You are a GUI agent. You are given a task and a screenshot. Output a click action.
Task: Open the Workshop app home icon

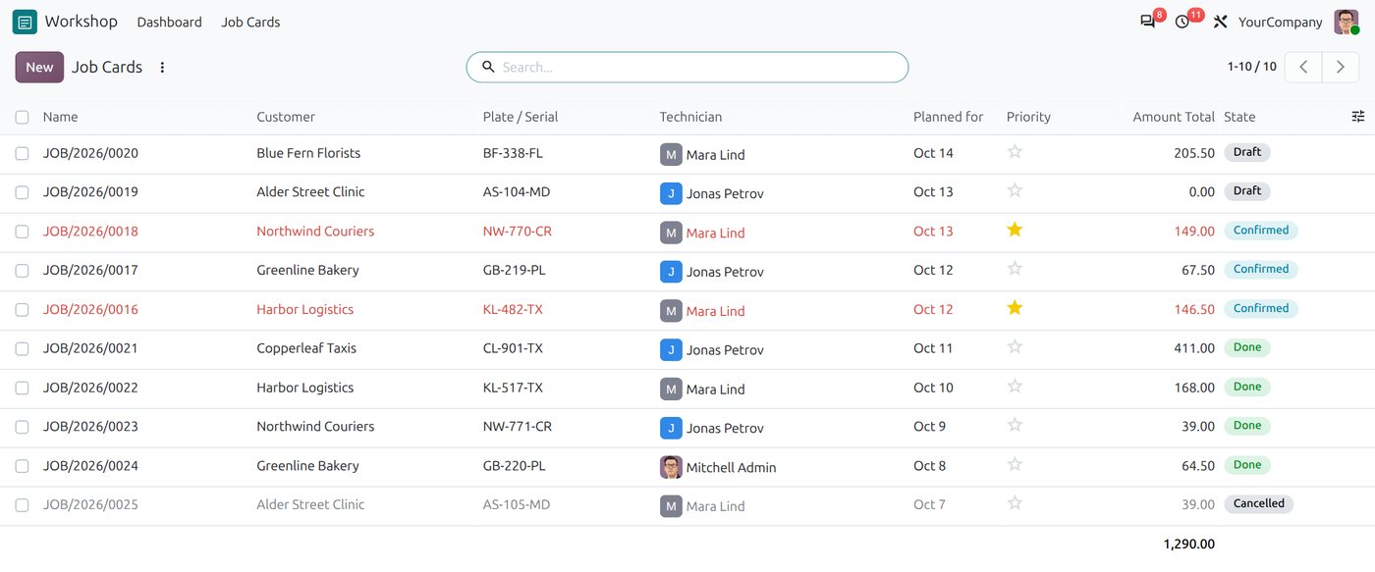tap(25, 22)
